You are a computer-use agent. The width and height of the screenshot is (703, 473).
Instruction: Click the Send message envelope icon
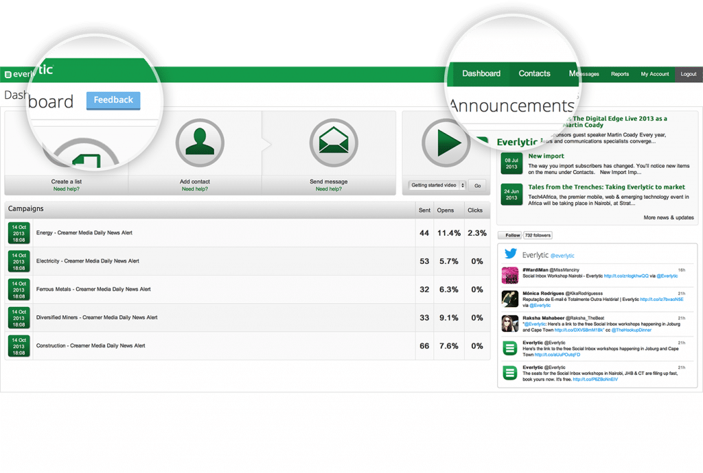[334, 143]
